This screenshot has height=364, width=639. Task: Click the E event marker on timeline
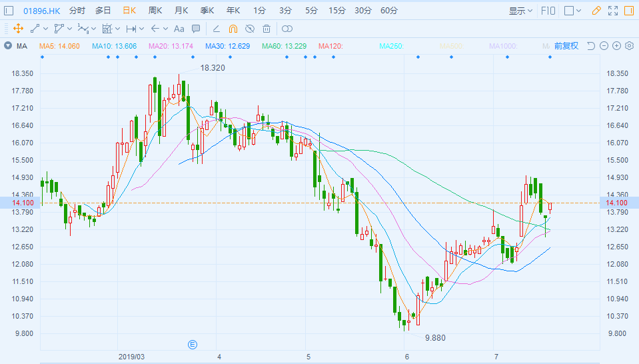(193, 345)
